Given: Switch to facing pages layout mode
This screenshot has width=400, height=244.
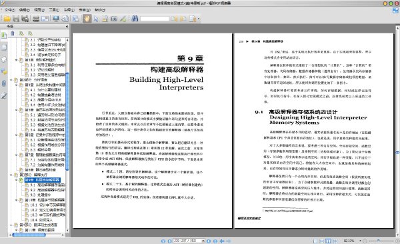Looking at the screenshot, I should coord(328,241).
